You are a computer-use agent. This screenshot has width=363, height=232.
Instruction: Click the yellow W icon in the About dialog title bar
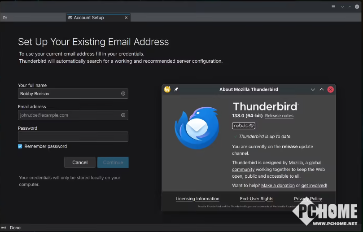[x=167, y=89]
